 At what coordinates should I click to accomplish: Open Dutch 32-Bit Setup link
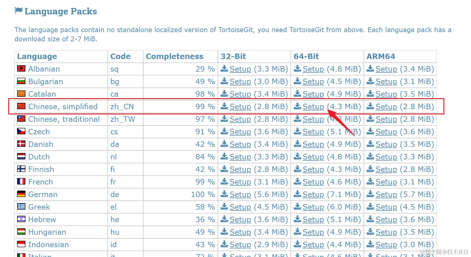pos(240,157)
